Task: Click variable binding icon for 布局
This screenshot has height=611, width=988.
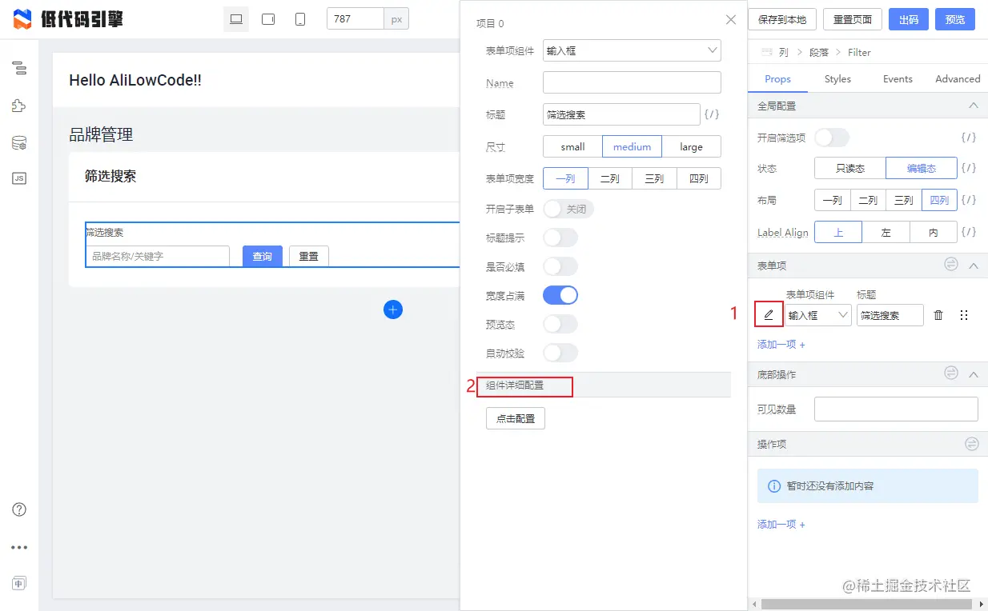Action: click(969, 200)
